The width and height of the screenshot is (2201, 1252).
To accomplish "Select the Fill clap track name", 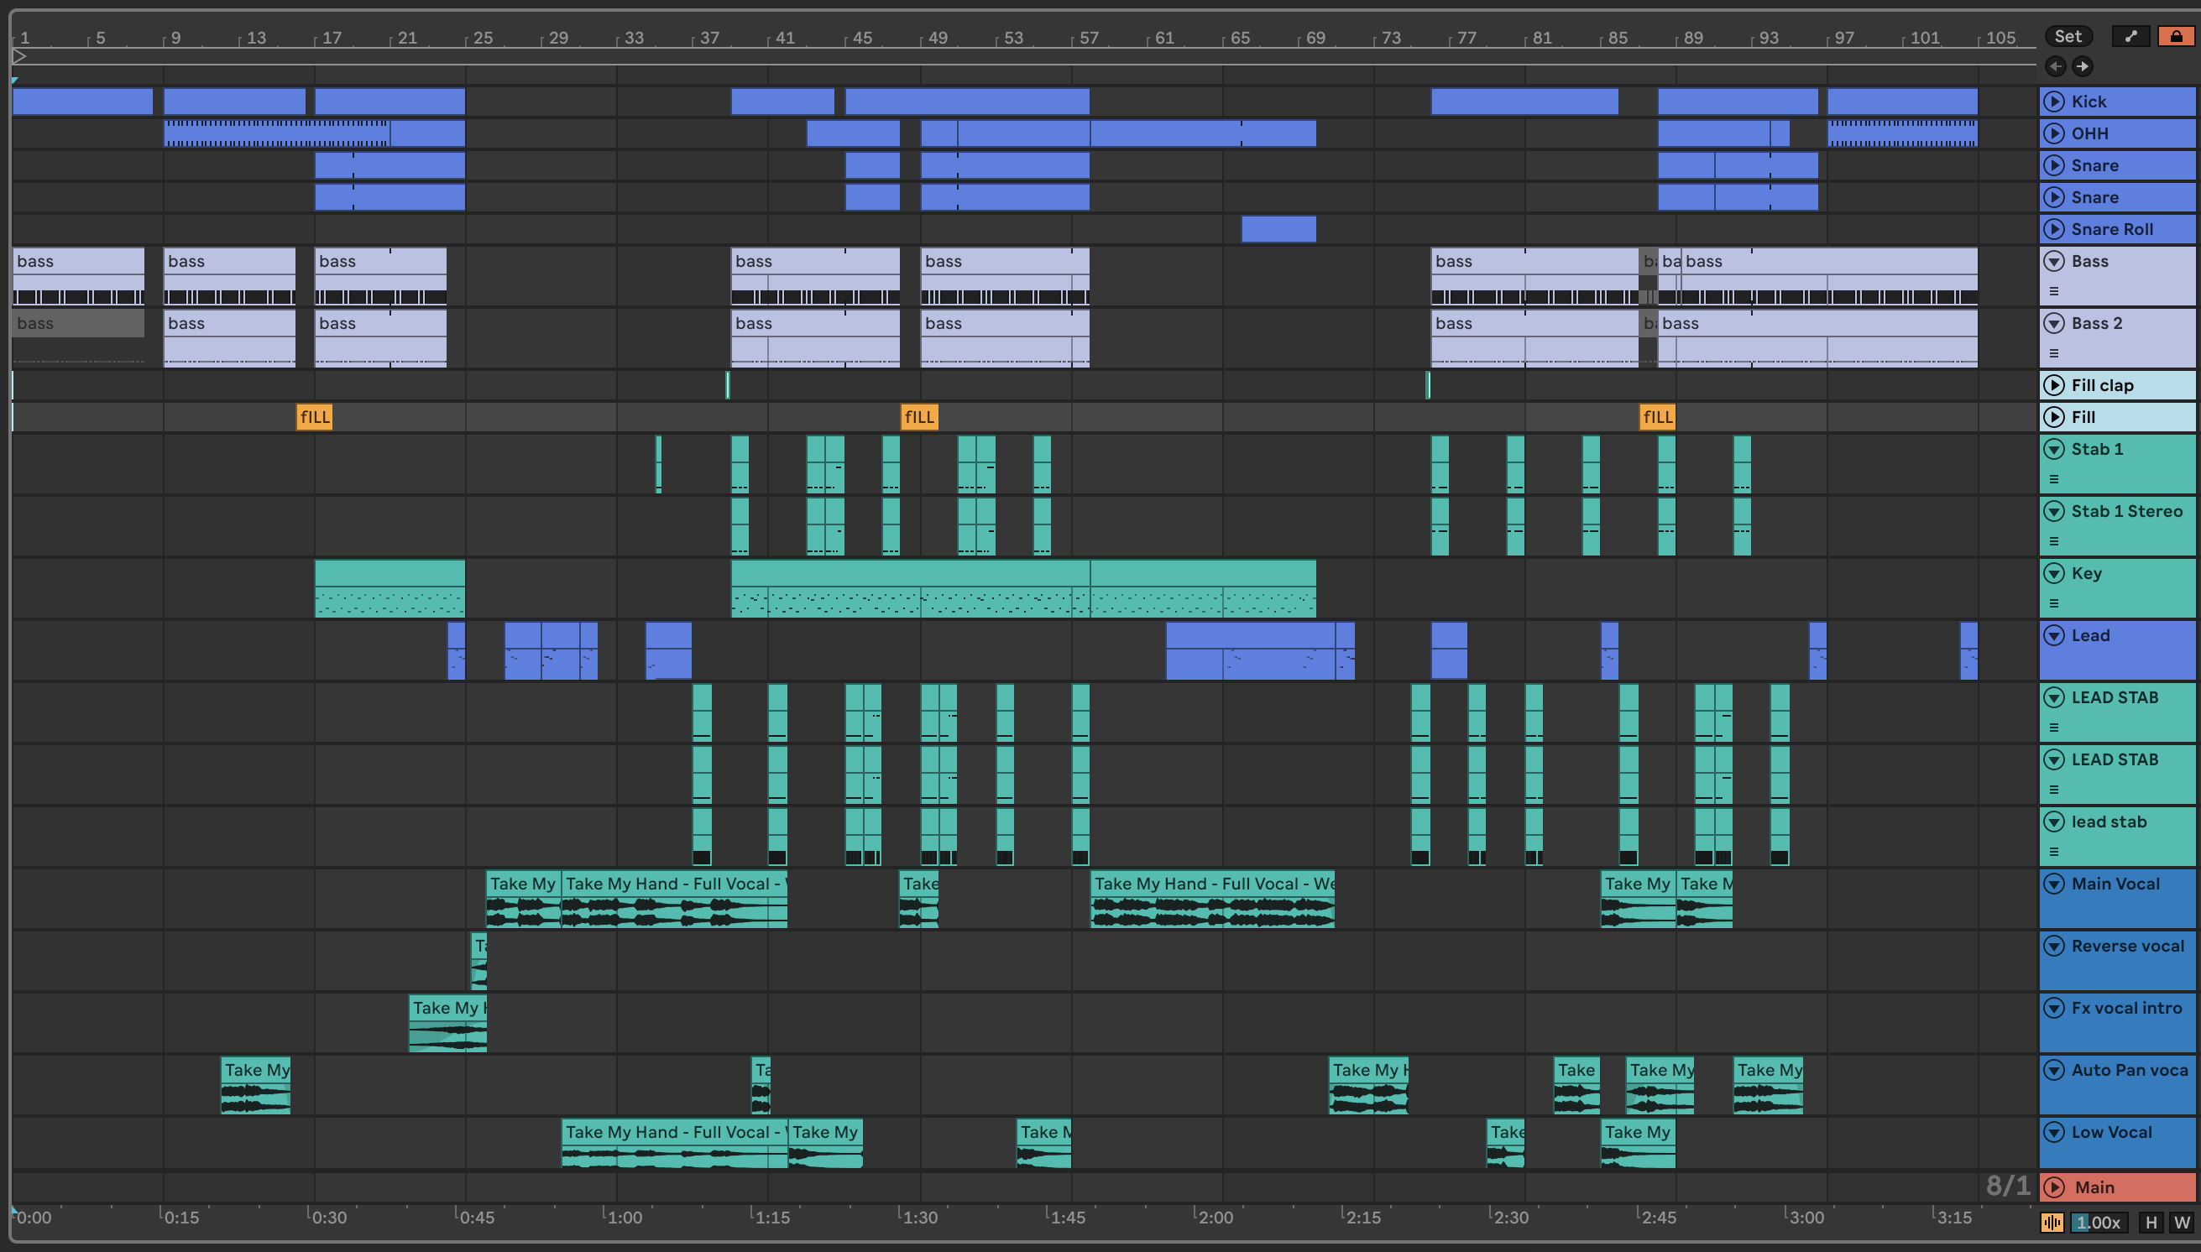I will (2102, 385).
